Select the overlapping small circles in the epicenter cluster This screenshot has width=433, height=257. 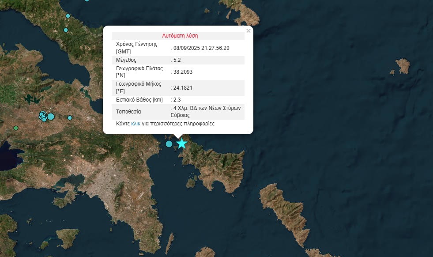[42, 115]
